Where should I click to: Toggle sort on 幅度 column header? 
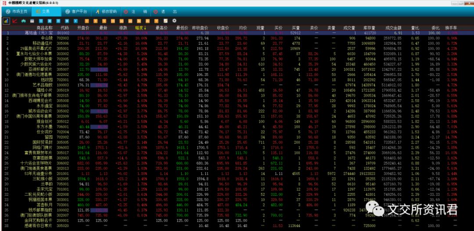point(141,28)
